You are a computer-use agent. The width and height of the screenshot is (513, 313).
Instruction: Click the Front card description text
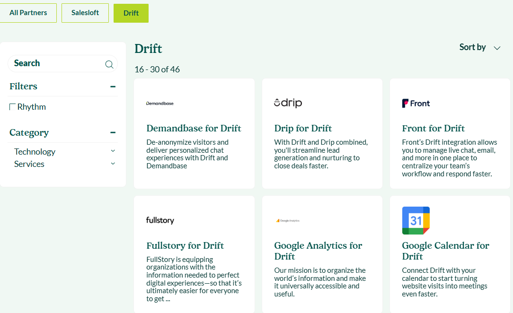coord(450,158)
